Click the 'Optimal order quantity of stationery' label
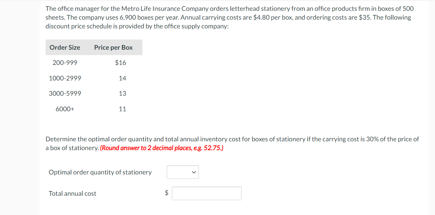This screenshot has width=435, height=215. click(100, 172)
